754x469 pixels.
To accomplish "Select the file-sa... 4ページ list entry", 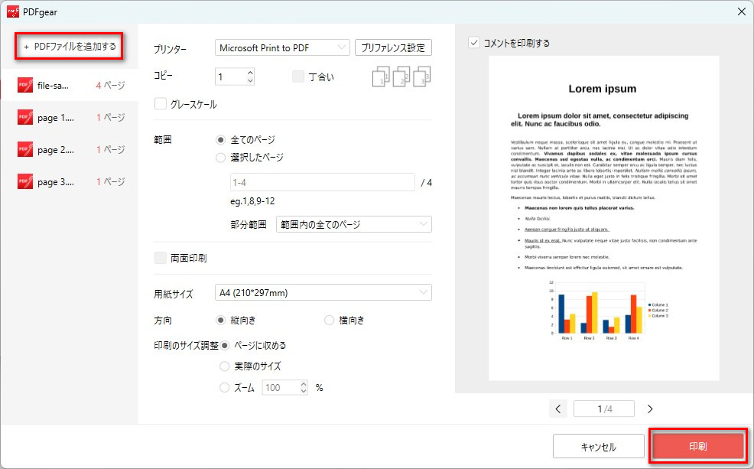I will (70, 86).
